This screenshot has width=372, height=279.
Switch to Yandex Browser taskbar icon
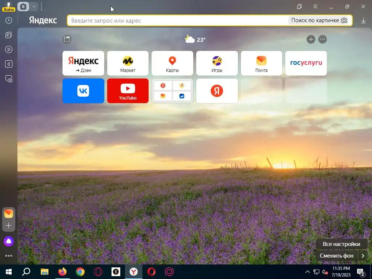(x=134, y=272)
